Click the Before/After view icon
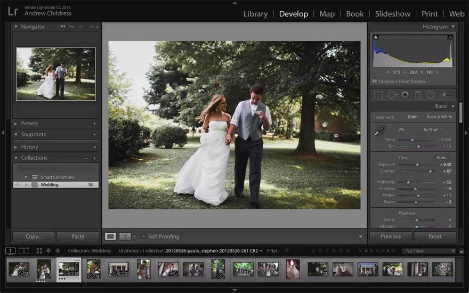The height and width of the screenshot is (293, 469). point(125,236)
